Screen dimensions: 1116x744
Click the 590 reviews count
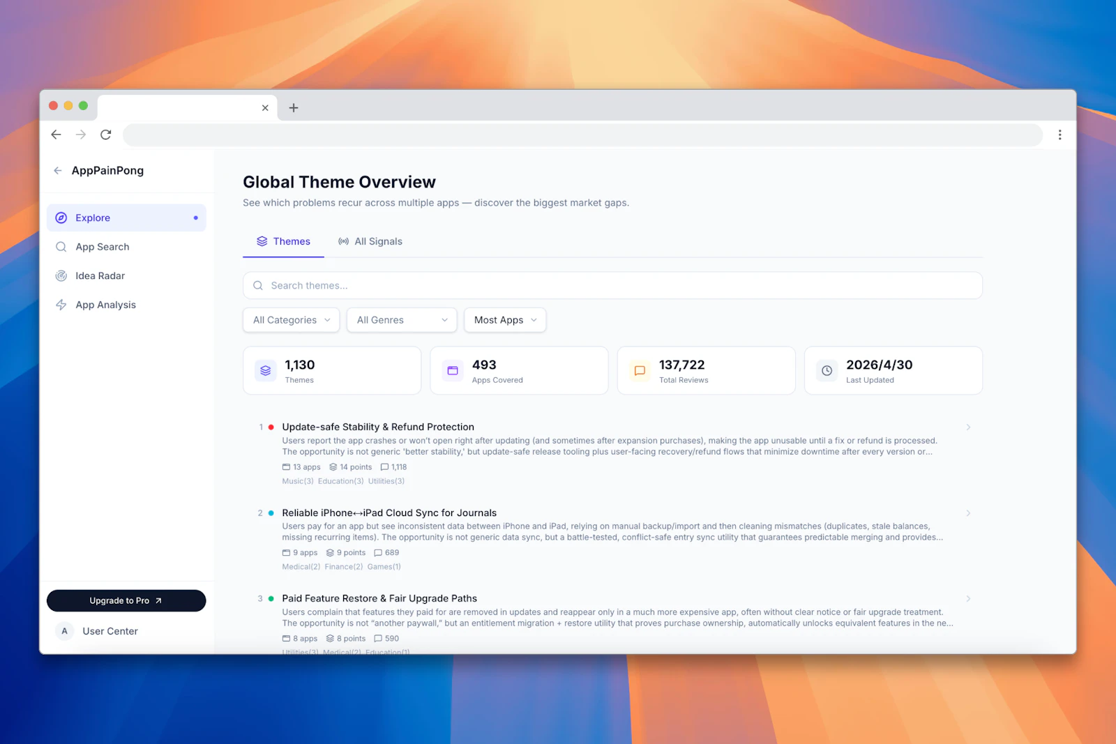[x=392, y=639]
